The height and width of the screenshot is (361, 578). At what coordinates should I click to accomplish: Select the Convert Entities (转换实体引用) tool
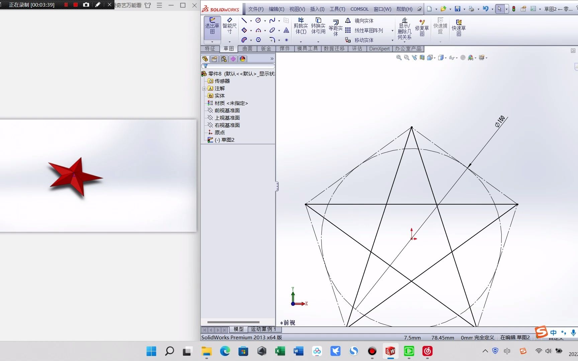coord(318,27)
